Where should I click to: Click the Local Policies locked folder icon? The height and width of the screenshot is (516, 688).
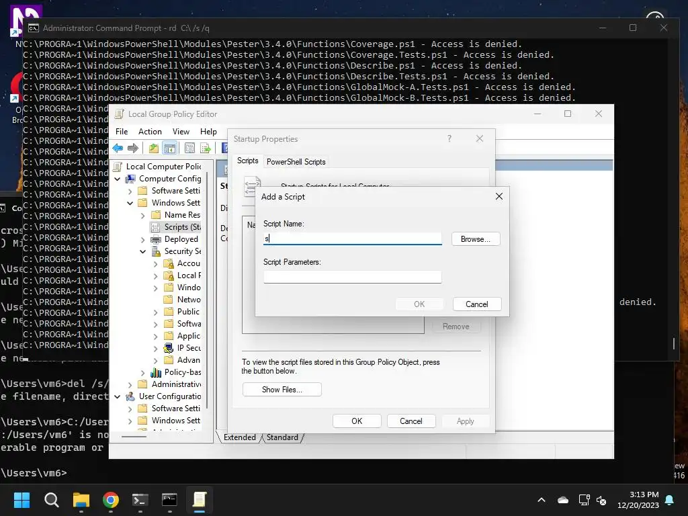click(x=169, y=275)
